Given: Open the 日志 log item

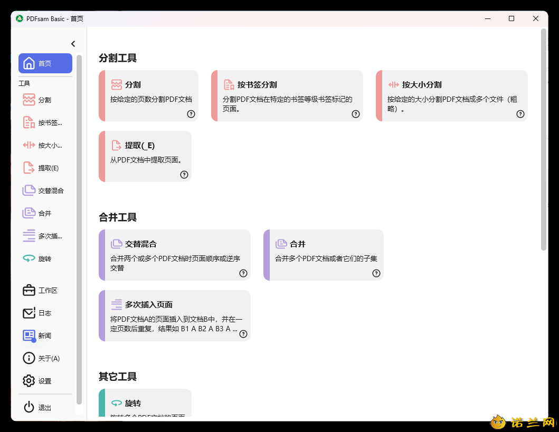Looking at the screenshot, I should click(x=45, y=313).
